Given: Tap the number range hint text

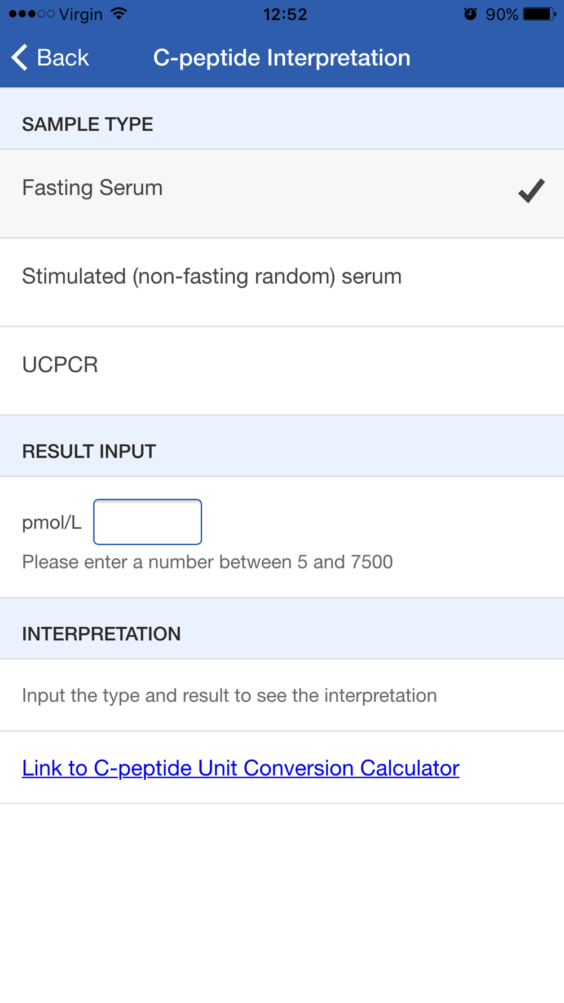Looking at the screenshot, I should (208, 562).
